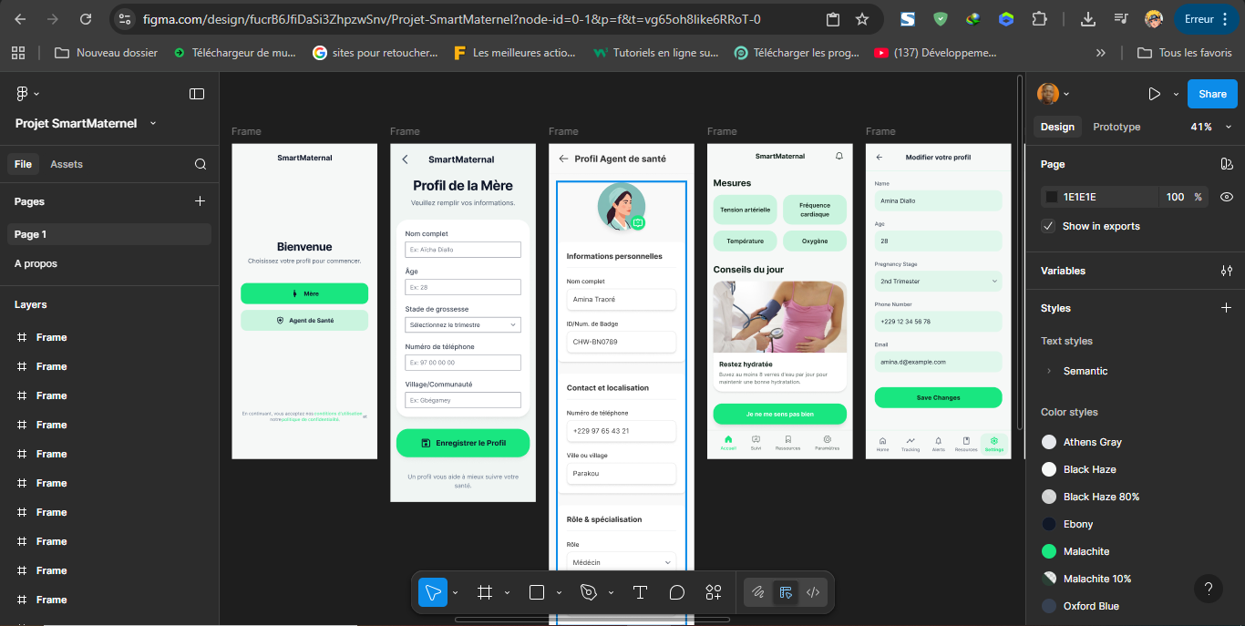The height and width of the screenshot is (626, 1245).
Task: Click the Save Changes button in canvas
Action: [938, 397]
